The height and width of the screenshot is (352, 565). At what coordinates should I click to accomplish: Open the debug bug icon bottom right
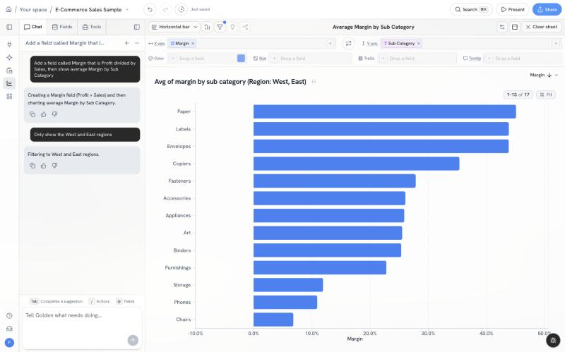click(x=553, y=341)
